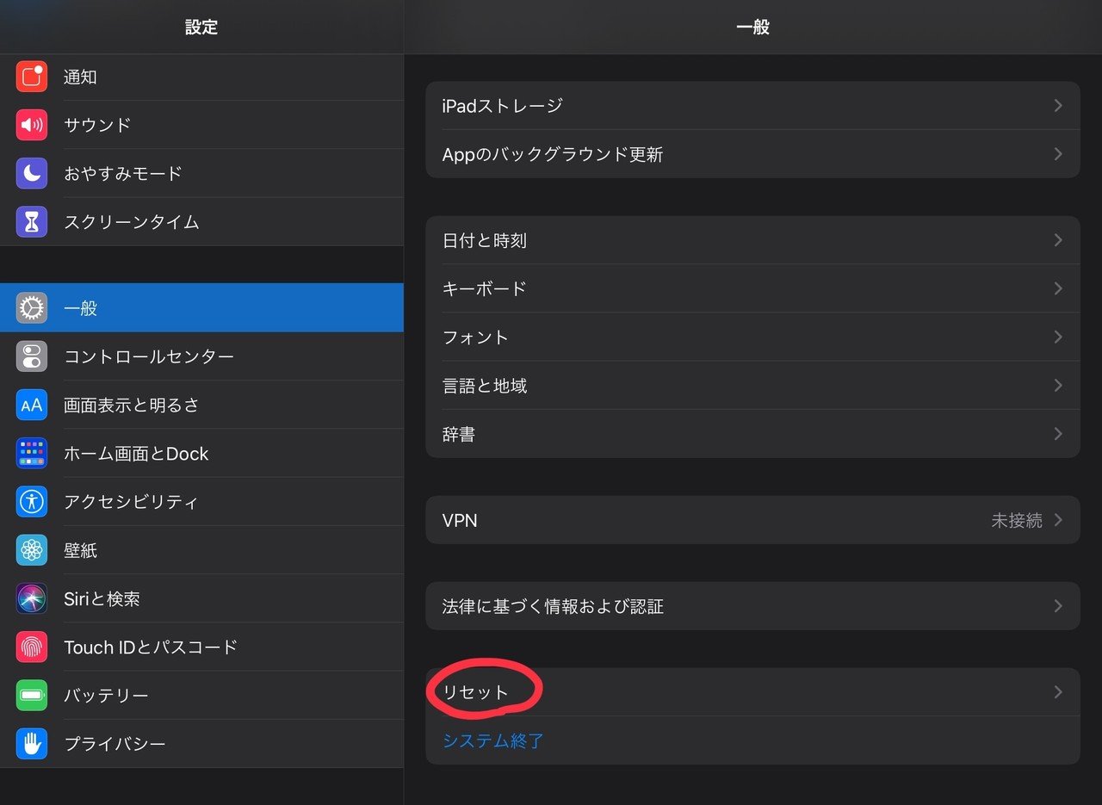1102x805 pixels.
Task: Tap the 辞書 label
Action: coord(459,435)
